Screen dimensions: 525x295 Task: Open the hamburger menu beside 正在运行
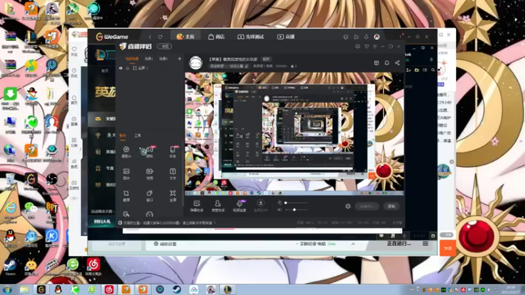[x=425, y=244]
